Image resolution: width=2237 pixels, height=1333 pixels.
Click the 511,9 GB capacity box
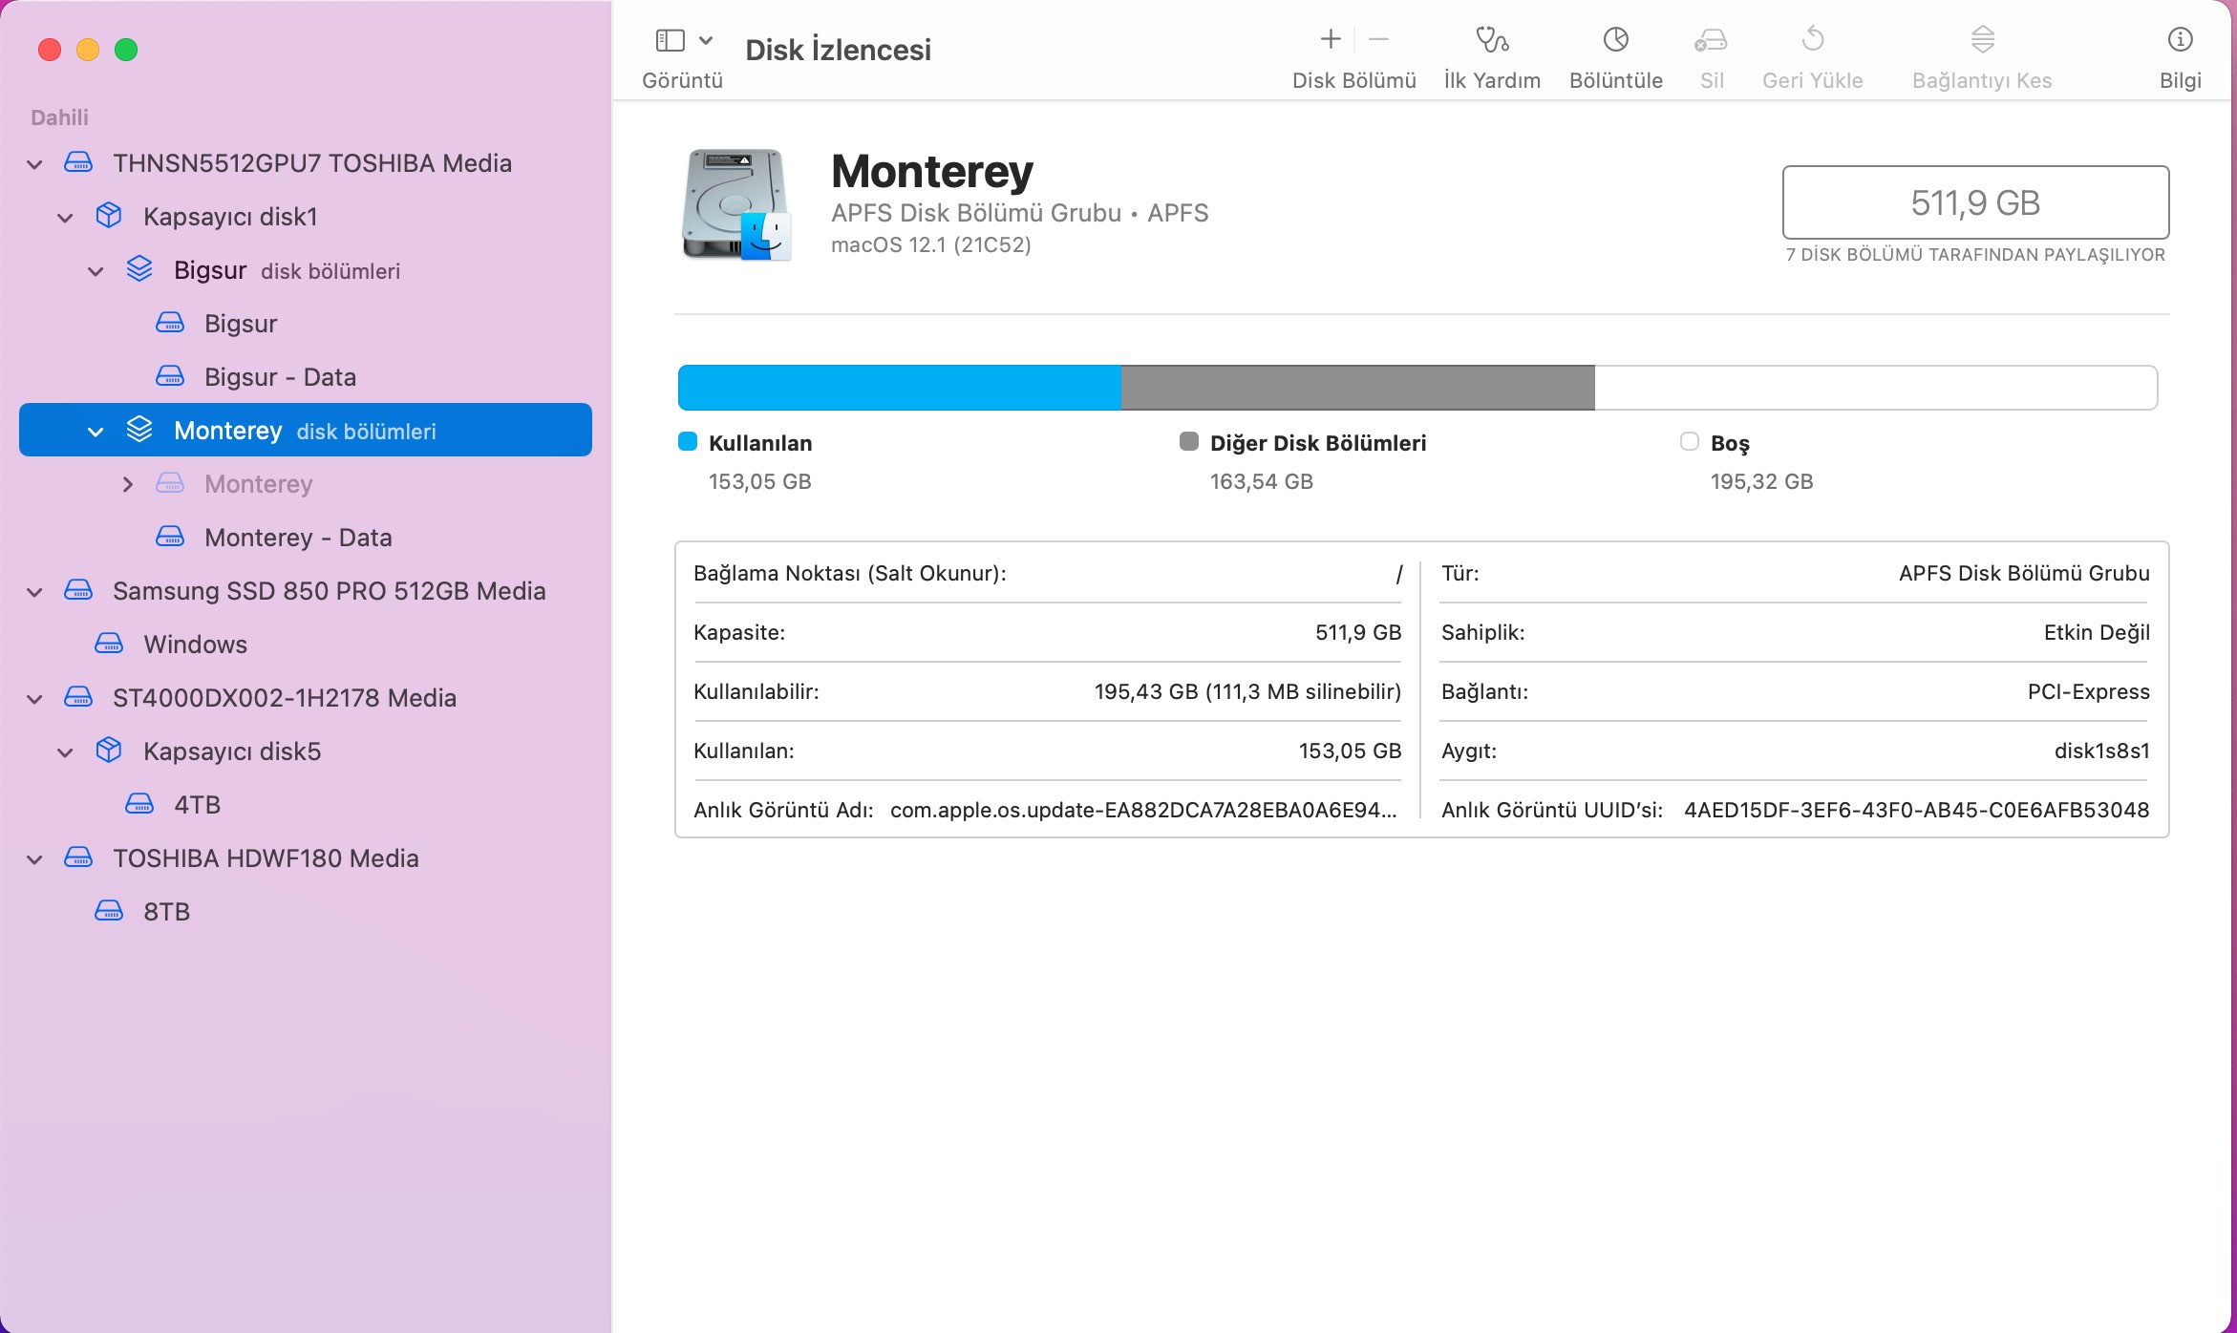point(1974,202)
